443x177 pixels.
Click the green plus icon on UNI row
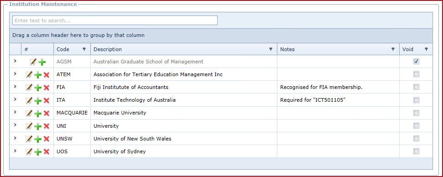coord(38,126)
